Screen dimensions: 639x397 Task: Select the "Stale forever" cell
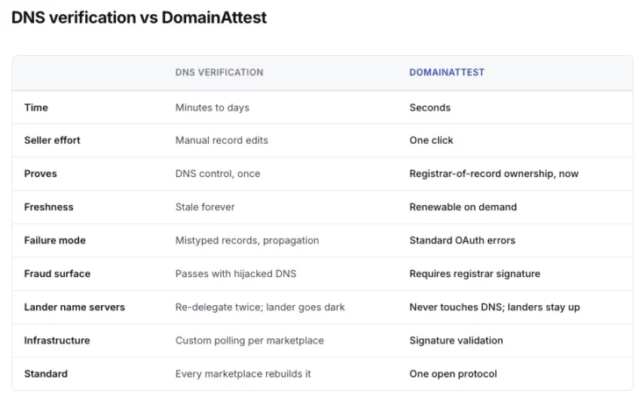pos(205,207)
